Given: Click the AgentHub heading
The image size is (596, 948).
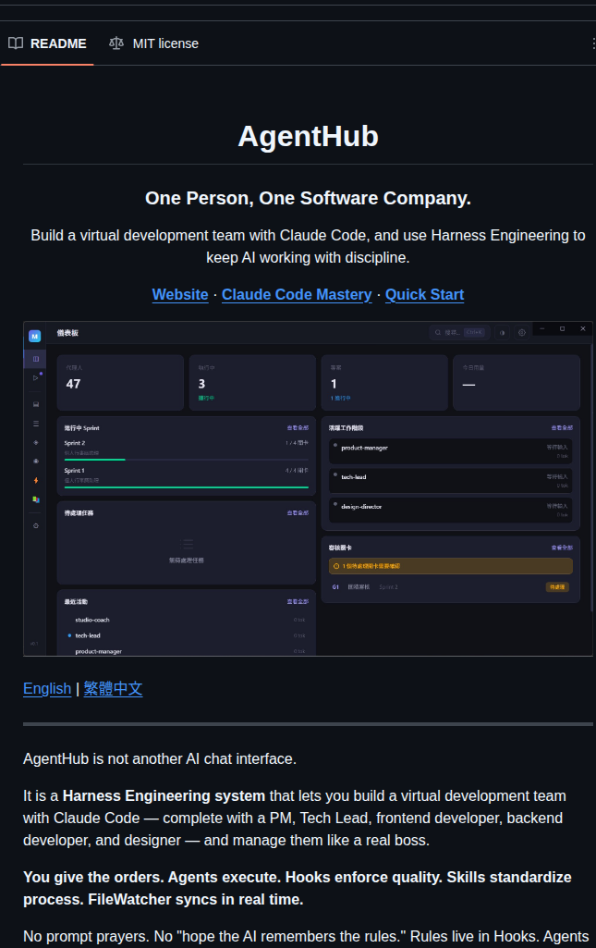Looking at the screenshot, I should pos(308,137).
